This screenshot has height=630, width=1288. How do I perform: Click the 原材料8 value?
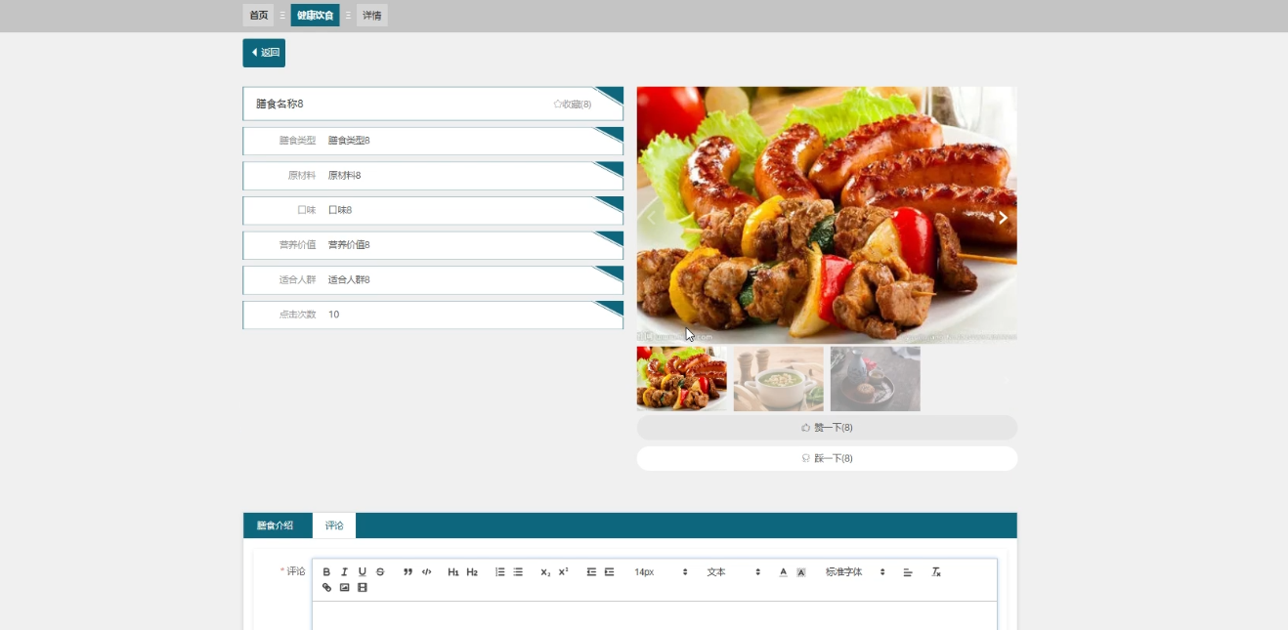point(344,176)
